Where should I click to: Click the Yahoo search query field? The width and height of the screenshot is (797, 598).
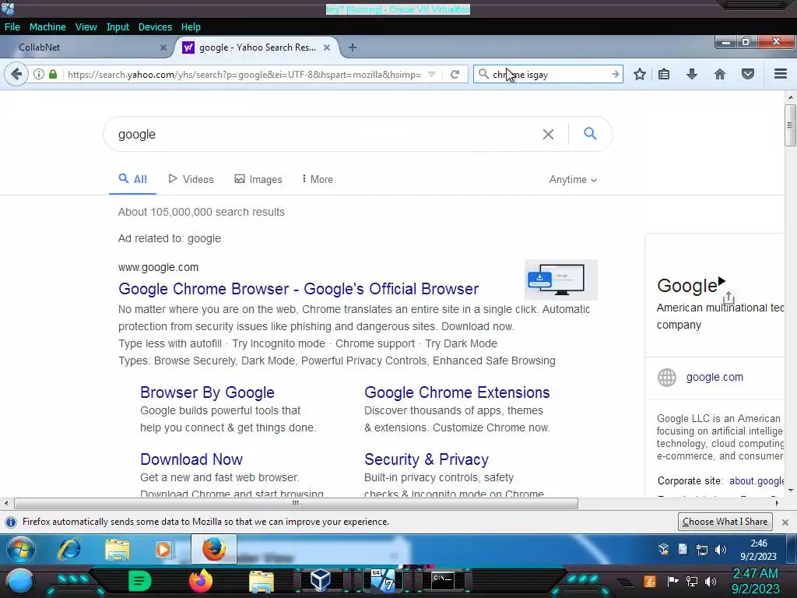click(325, 134)
